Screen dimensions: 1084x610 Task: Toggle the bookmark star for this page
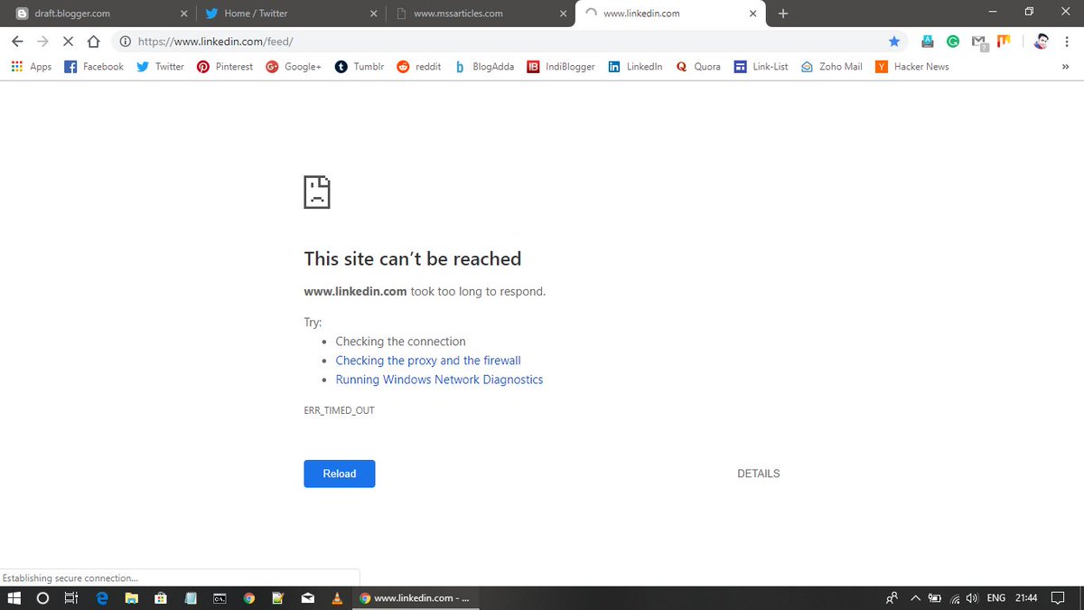[x=894, y=42]
